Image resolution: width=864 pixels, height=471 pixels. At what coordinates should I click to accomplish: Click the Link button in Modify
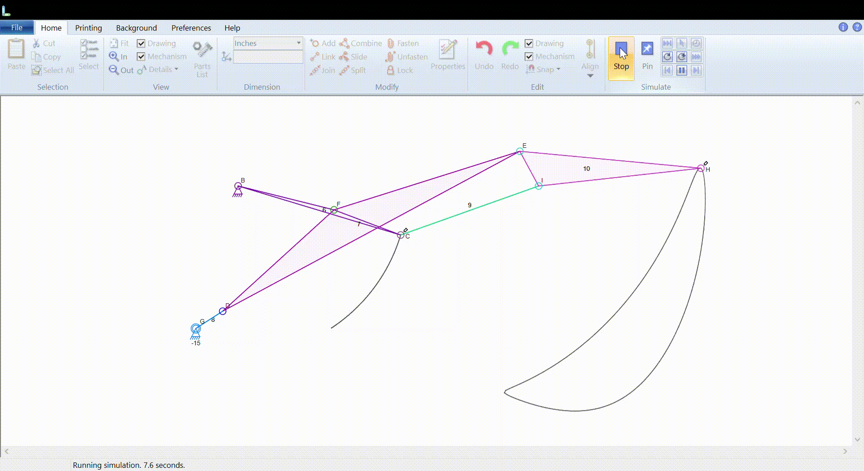point(323,57)
